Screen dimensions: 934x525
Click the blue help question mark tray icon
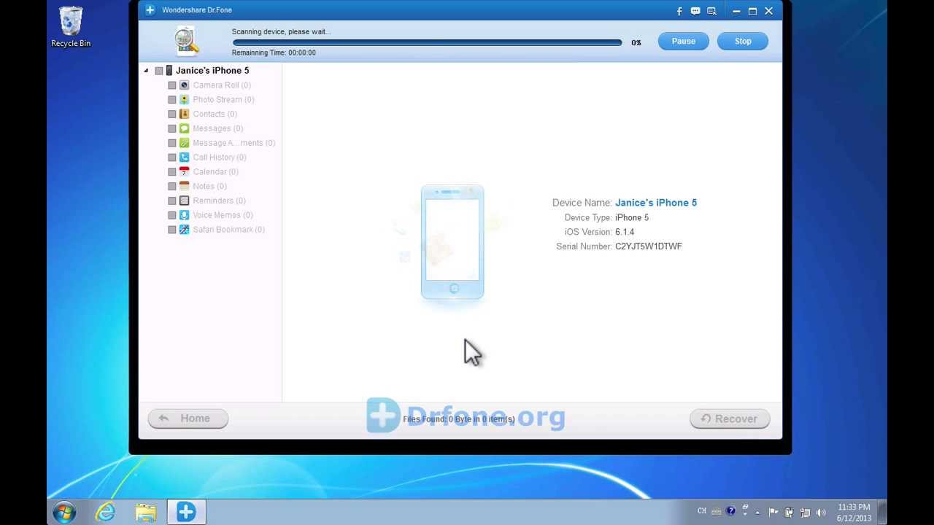(x=731, y=511)
